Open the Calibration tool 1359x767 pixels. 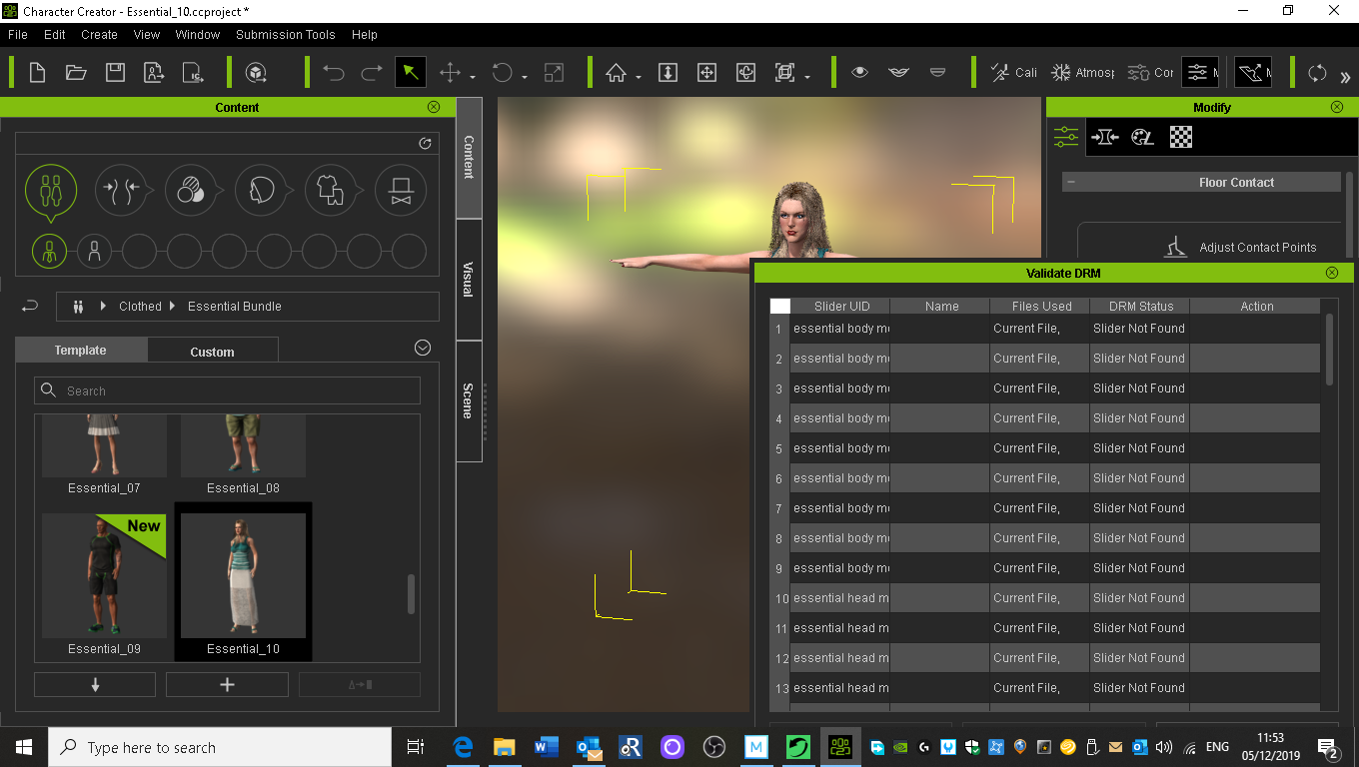[1013, 73]
